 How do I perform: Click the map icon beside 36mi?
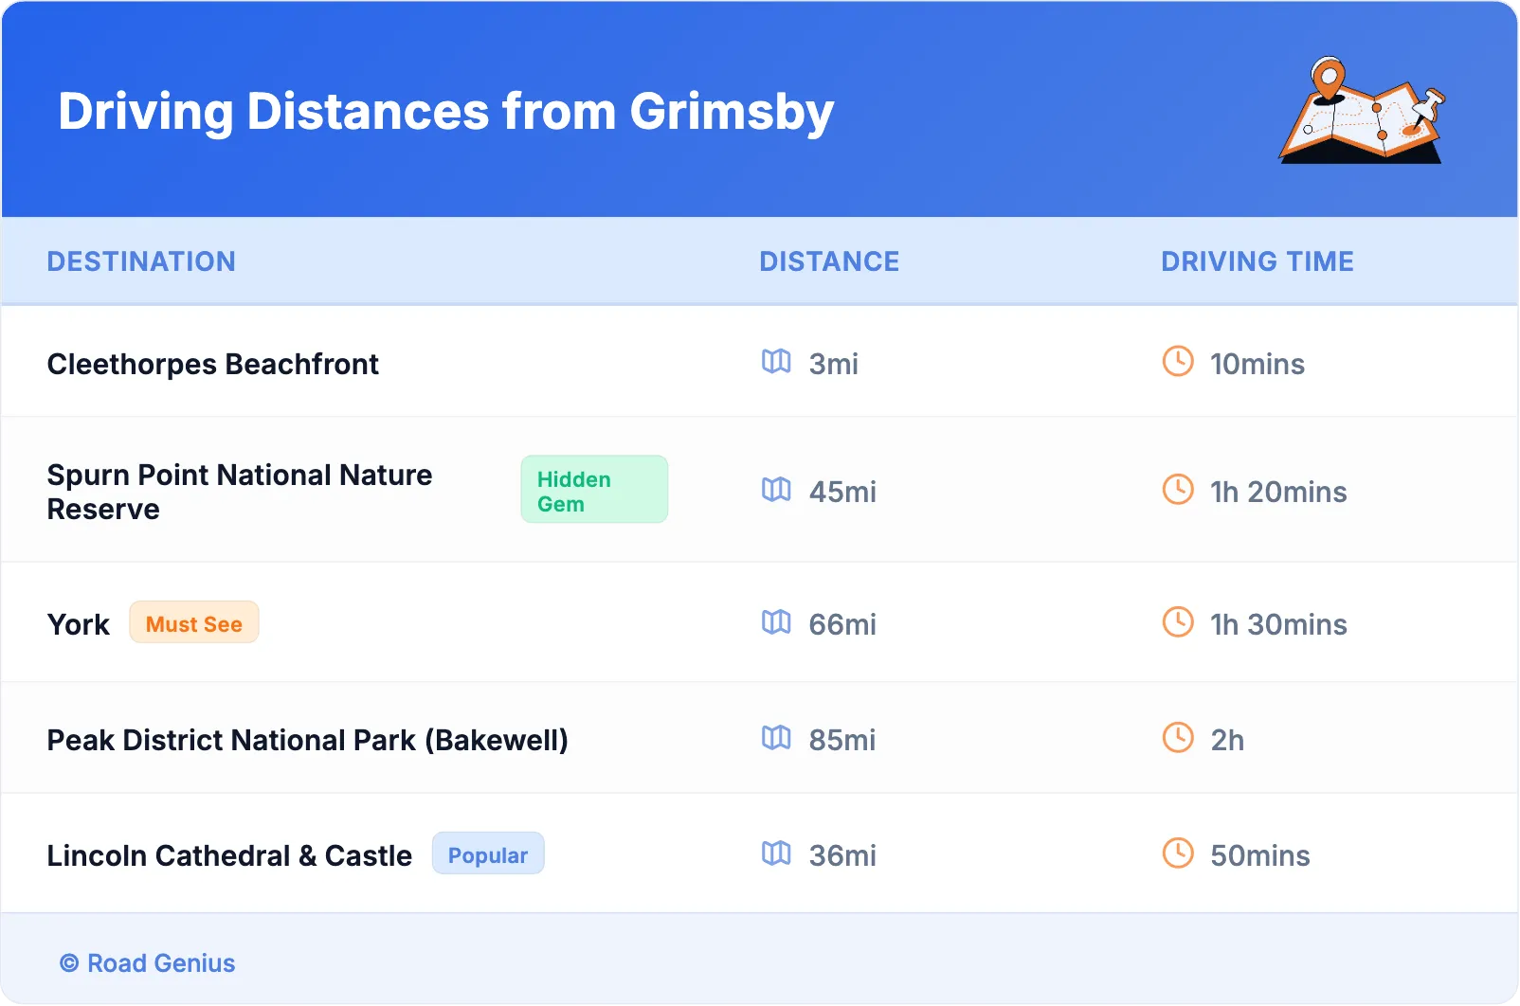(776, 853)
